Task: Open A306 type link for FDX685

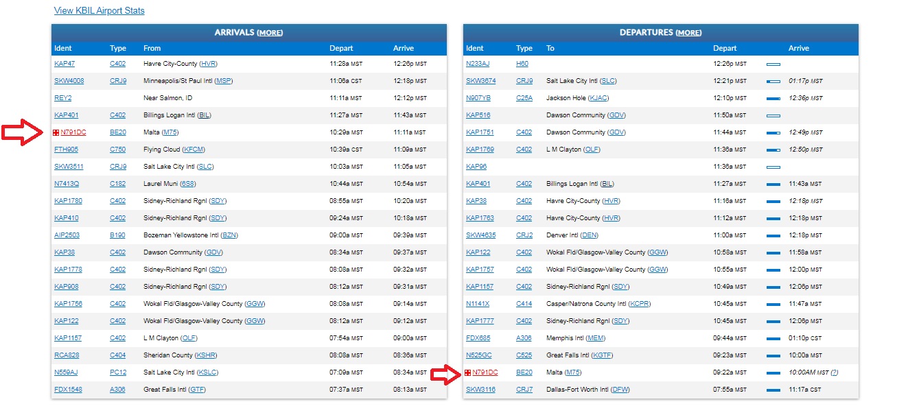Action: [x=524, y=338]
